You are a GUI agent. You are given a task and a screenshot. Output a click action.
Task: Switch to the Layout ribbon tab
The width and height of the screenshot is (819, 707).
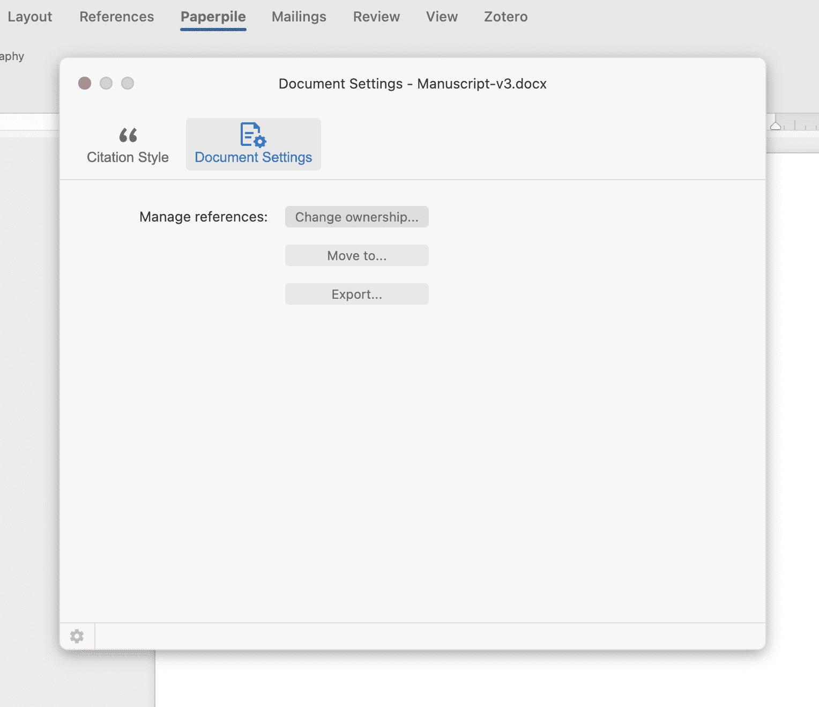(30, 17)
